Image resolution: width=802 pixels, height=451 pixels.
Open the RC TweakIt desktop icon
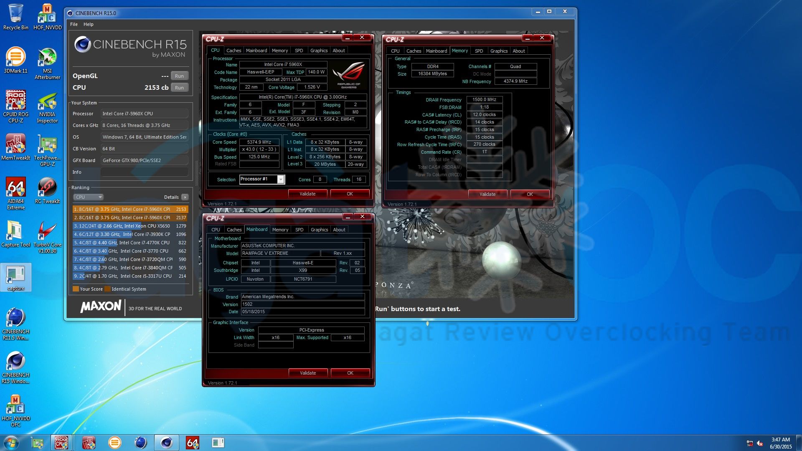pyautogui.click(x=47, y=190)
